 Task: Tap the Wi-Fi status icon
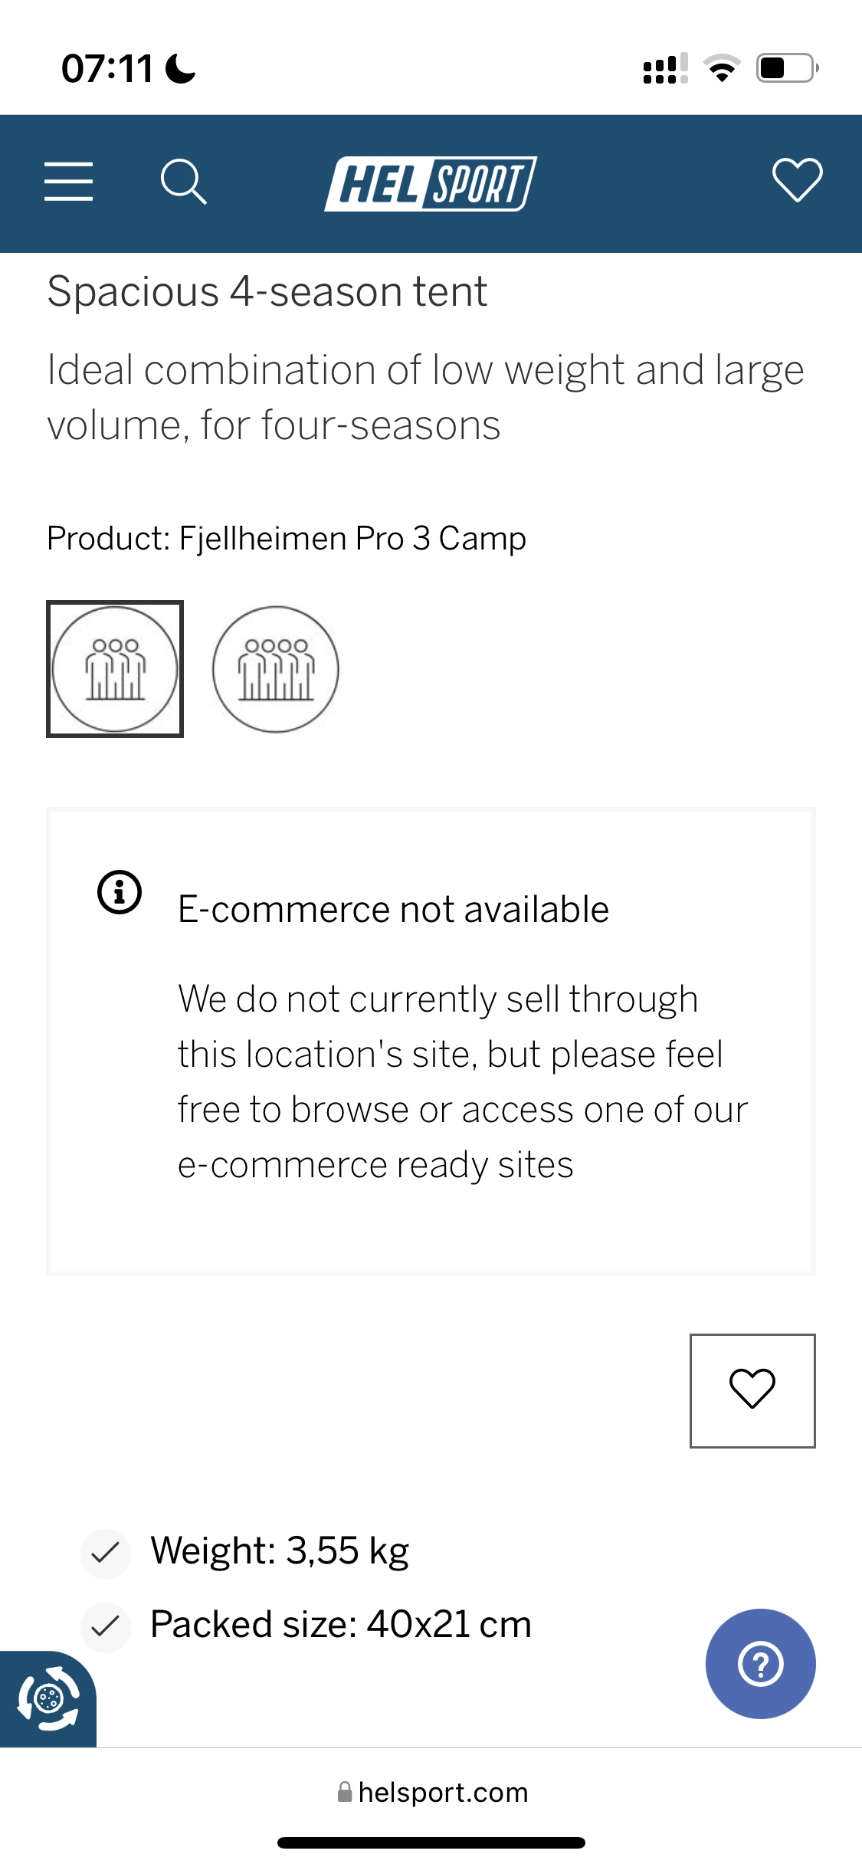click(721, 69)
